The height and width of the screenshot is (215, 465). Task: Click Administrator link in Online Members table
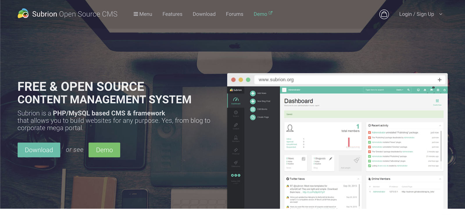tap(379, 192)
